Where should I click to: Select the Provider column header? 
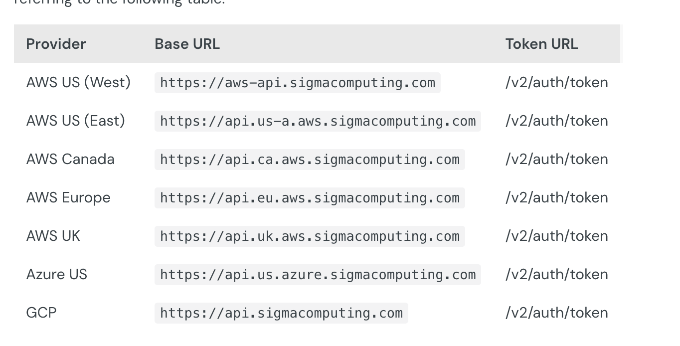[x=56, y=44]
